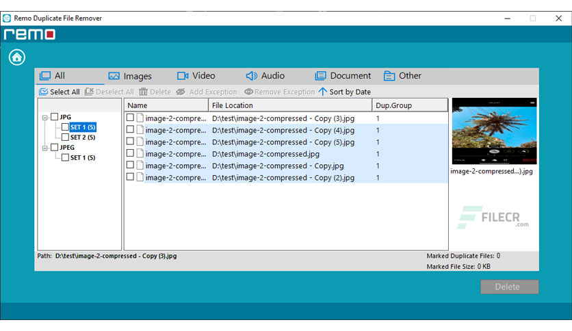The image size is (572, 331).
Task: Switch to the Document tab
Action: tap(343, 76)
